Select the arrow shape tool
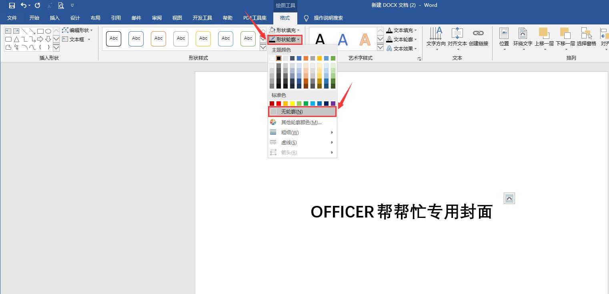 coord(32,30)
